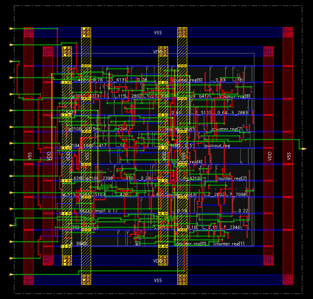Click the g2104__1666 instance label

point(80,146)
